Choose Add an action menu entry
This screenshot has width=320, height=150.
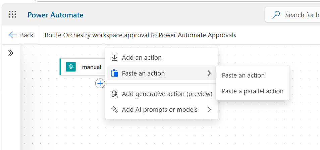point(161,58)
